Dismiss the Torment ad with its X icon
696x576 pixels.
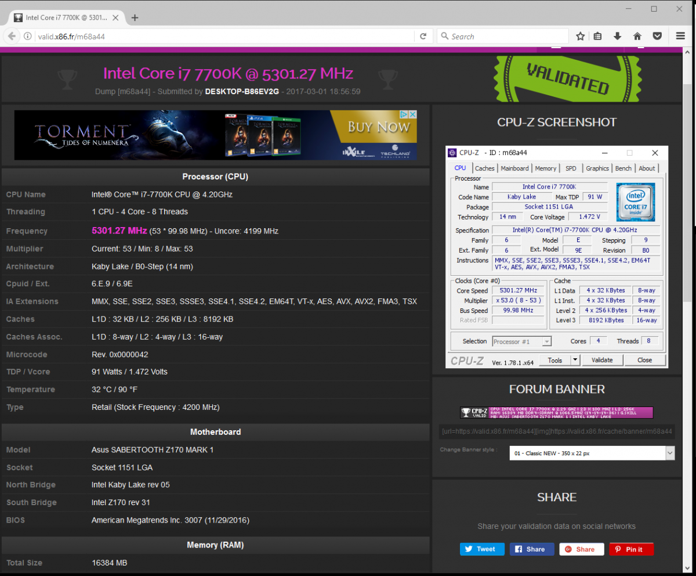pyautogui.click(x=413, y=114)
